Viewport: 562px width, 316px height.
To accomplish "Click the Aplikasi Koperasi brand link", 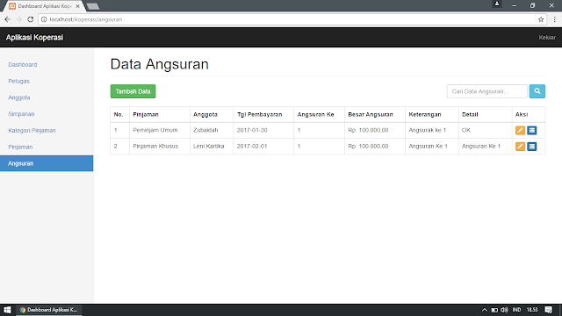I will tap(34, 37).
